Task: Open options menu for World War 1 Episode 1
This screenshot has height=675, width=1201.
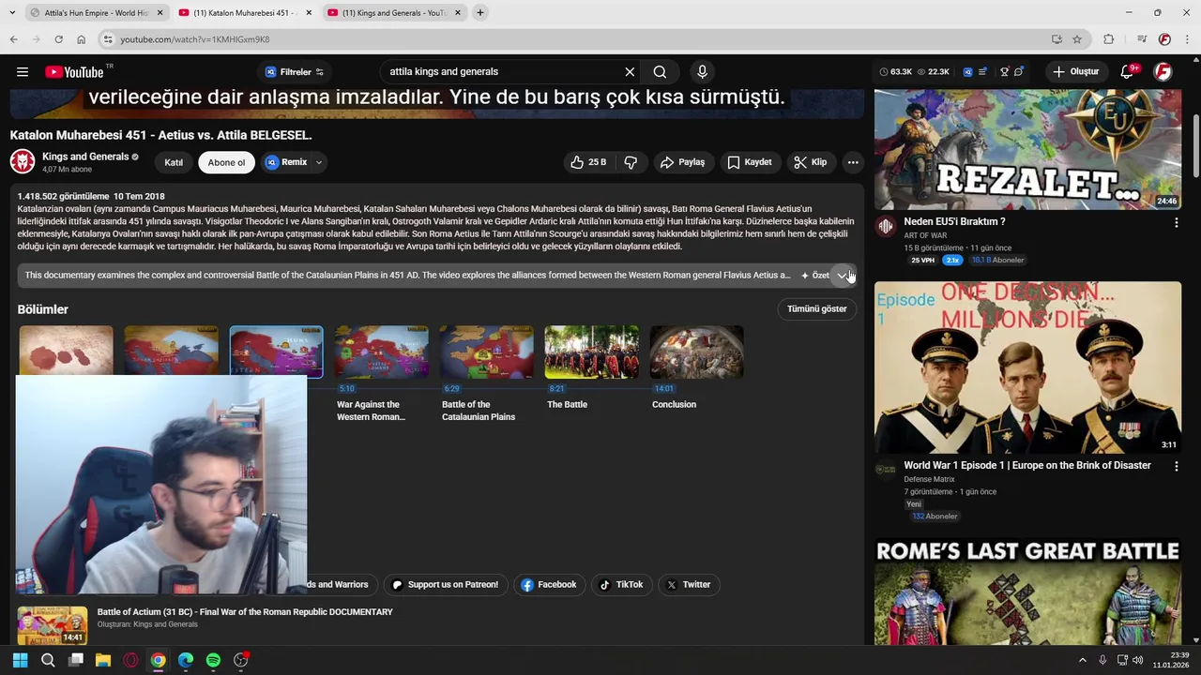Action: pos(1176,467)
